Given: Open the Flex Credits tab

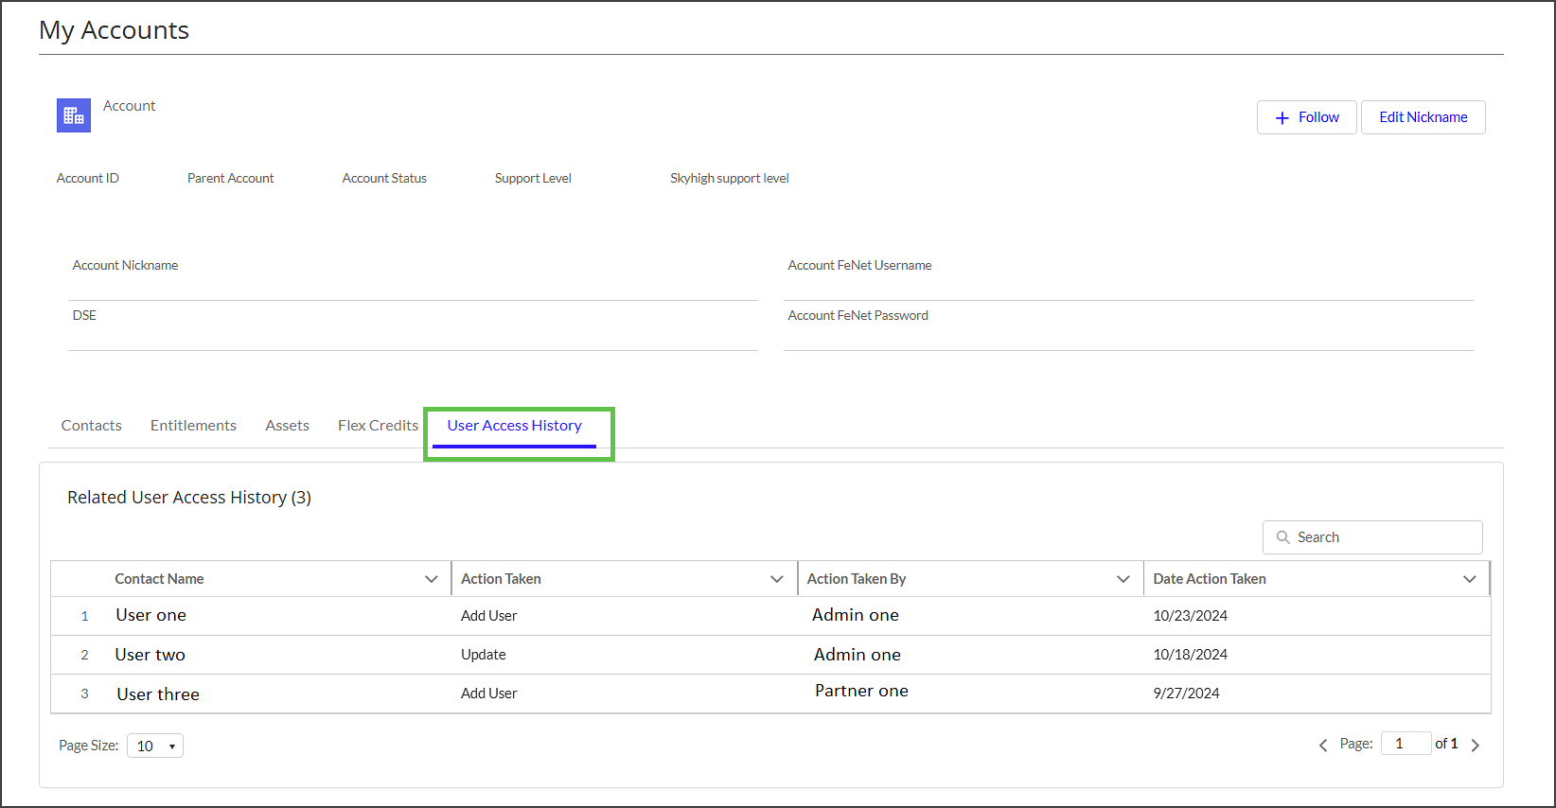Looking at the screenshot, I should 378,426.
